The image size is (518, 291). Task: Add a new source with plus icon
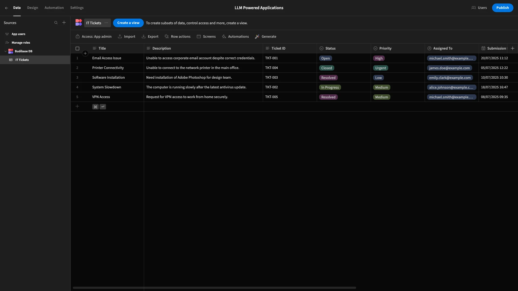click(64, 23)
